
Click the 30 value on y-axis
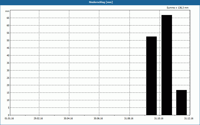(x=8, y=70)
